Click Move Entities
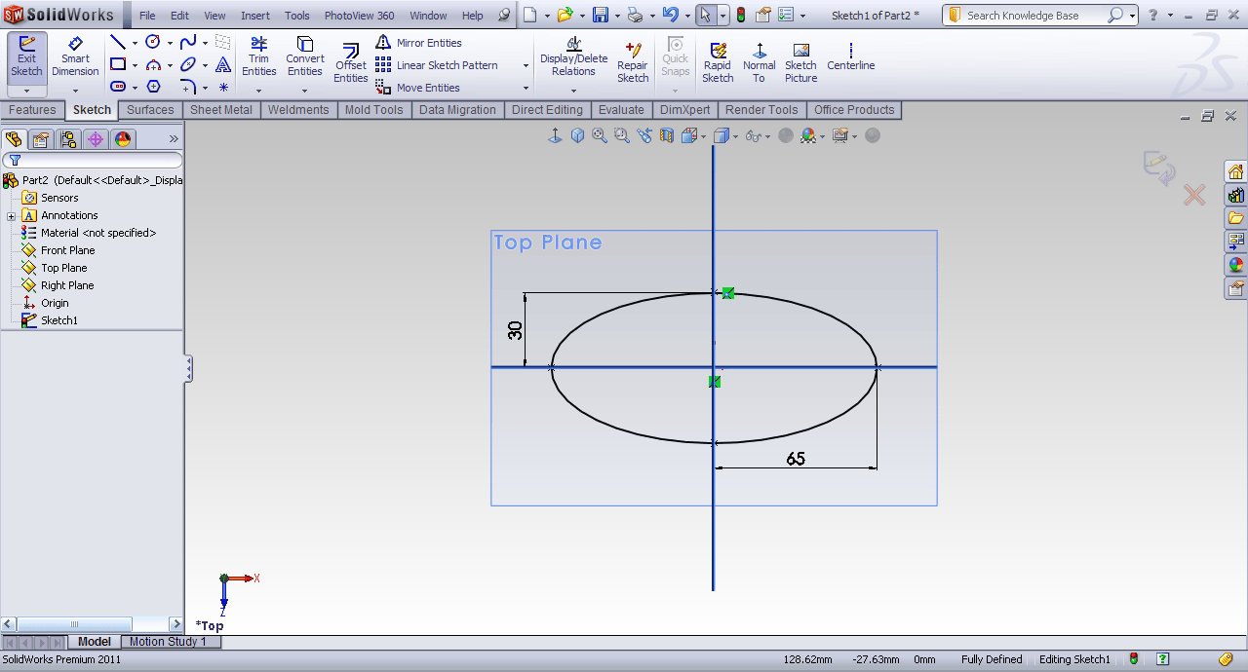The width and height of the screenshot is (1248, 672). pos(418,88)
